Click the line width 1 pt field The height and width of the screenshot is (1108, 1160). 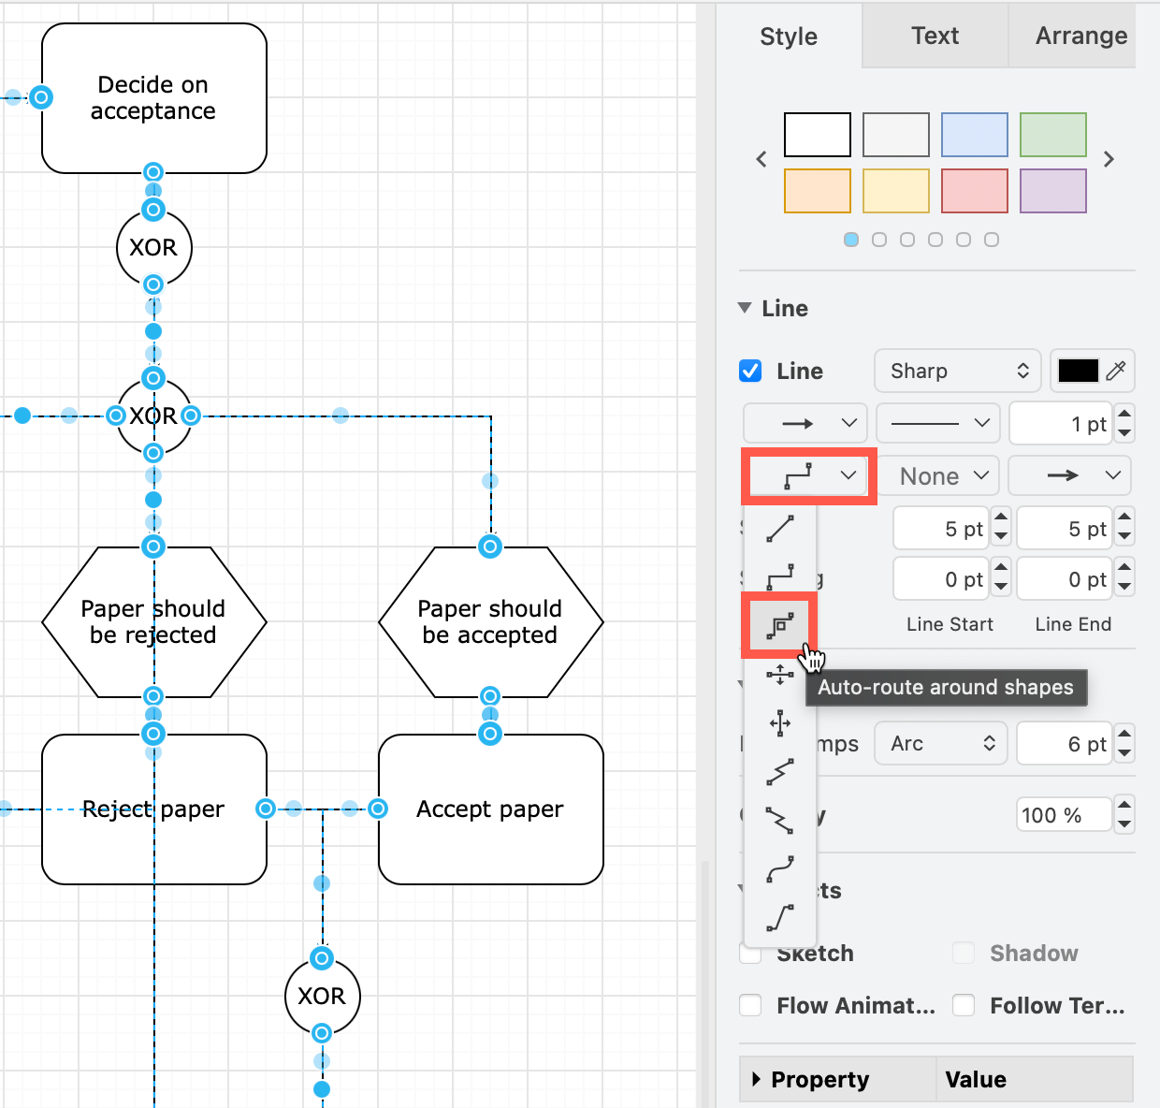tap(1061, 423)
